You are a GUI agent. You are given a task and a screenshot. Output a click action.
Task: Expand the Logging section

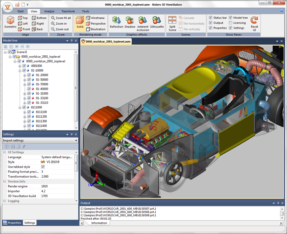tap(5, 201)
